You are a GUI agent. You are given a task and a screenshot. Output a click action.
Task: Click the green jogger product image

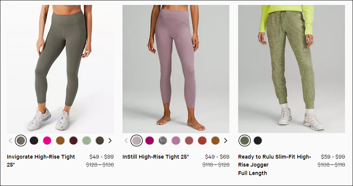[x=292, y=69]
